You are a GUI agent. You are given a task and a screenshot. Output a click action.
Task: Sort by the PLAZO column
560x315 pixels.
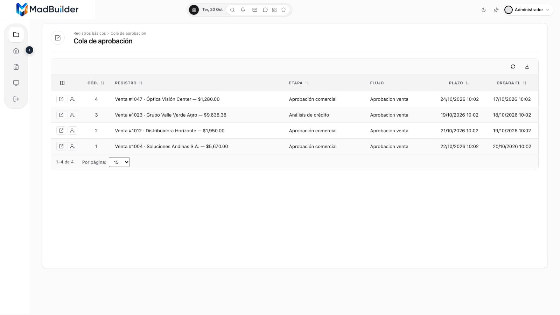(459, 83)
